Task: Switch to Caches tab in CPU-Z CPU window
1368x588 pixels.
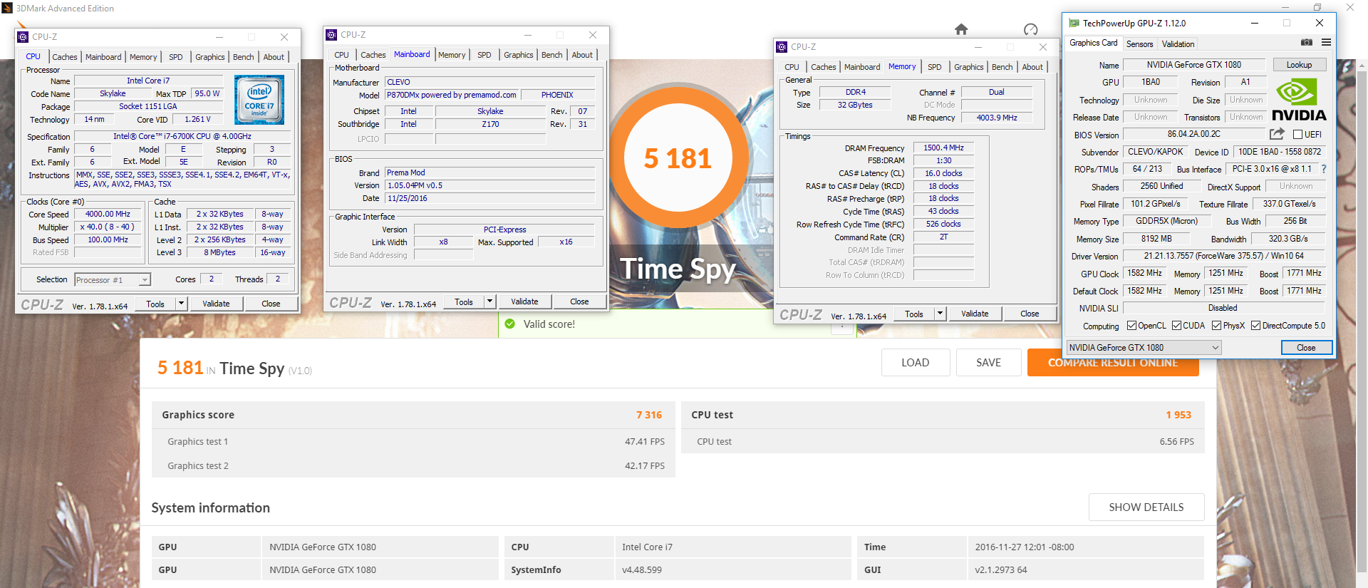Action: pos(64,57)
